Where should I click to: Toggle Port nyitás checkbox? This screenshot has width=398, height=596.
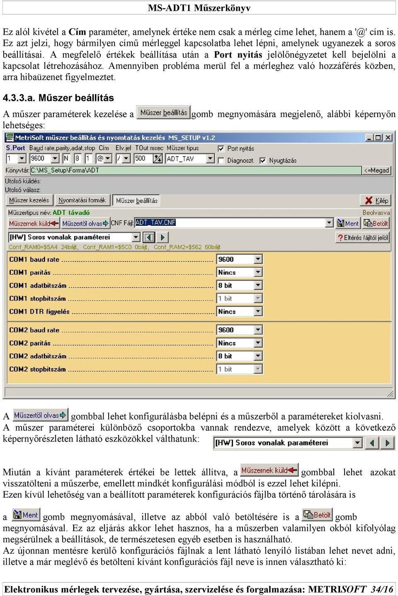coord(221,149)
